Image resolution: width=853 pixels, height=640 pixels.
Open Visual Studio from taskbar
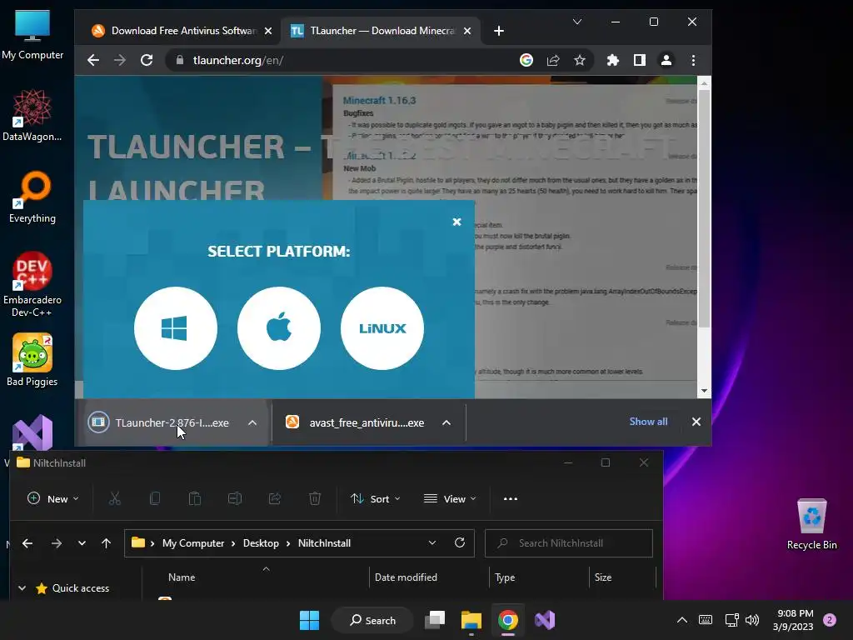(x=545, y=620)
